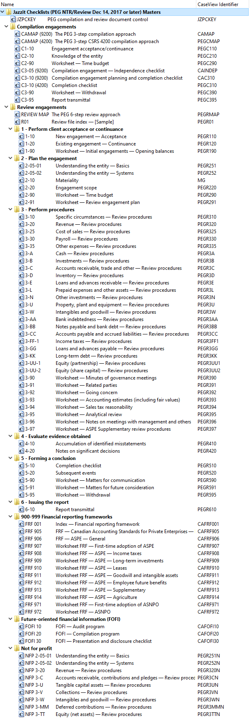Select 3-20 Revenue — Review procedures

tap(124, 224)
